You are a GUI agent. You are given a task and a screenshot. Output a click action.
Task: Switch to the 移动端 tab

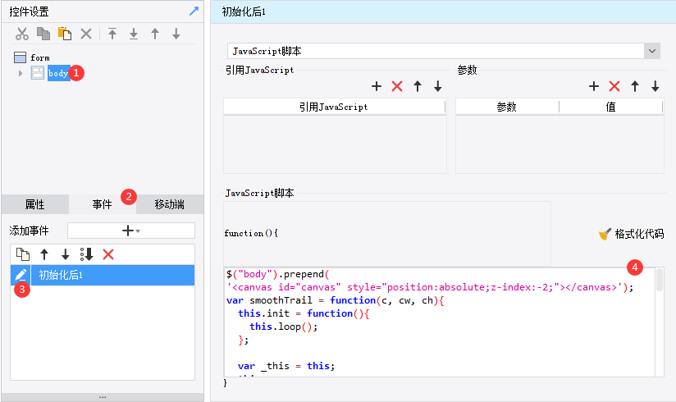coord(169,204)
